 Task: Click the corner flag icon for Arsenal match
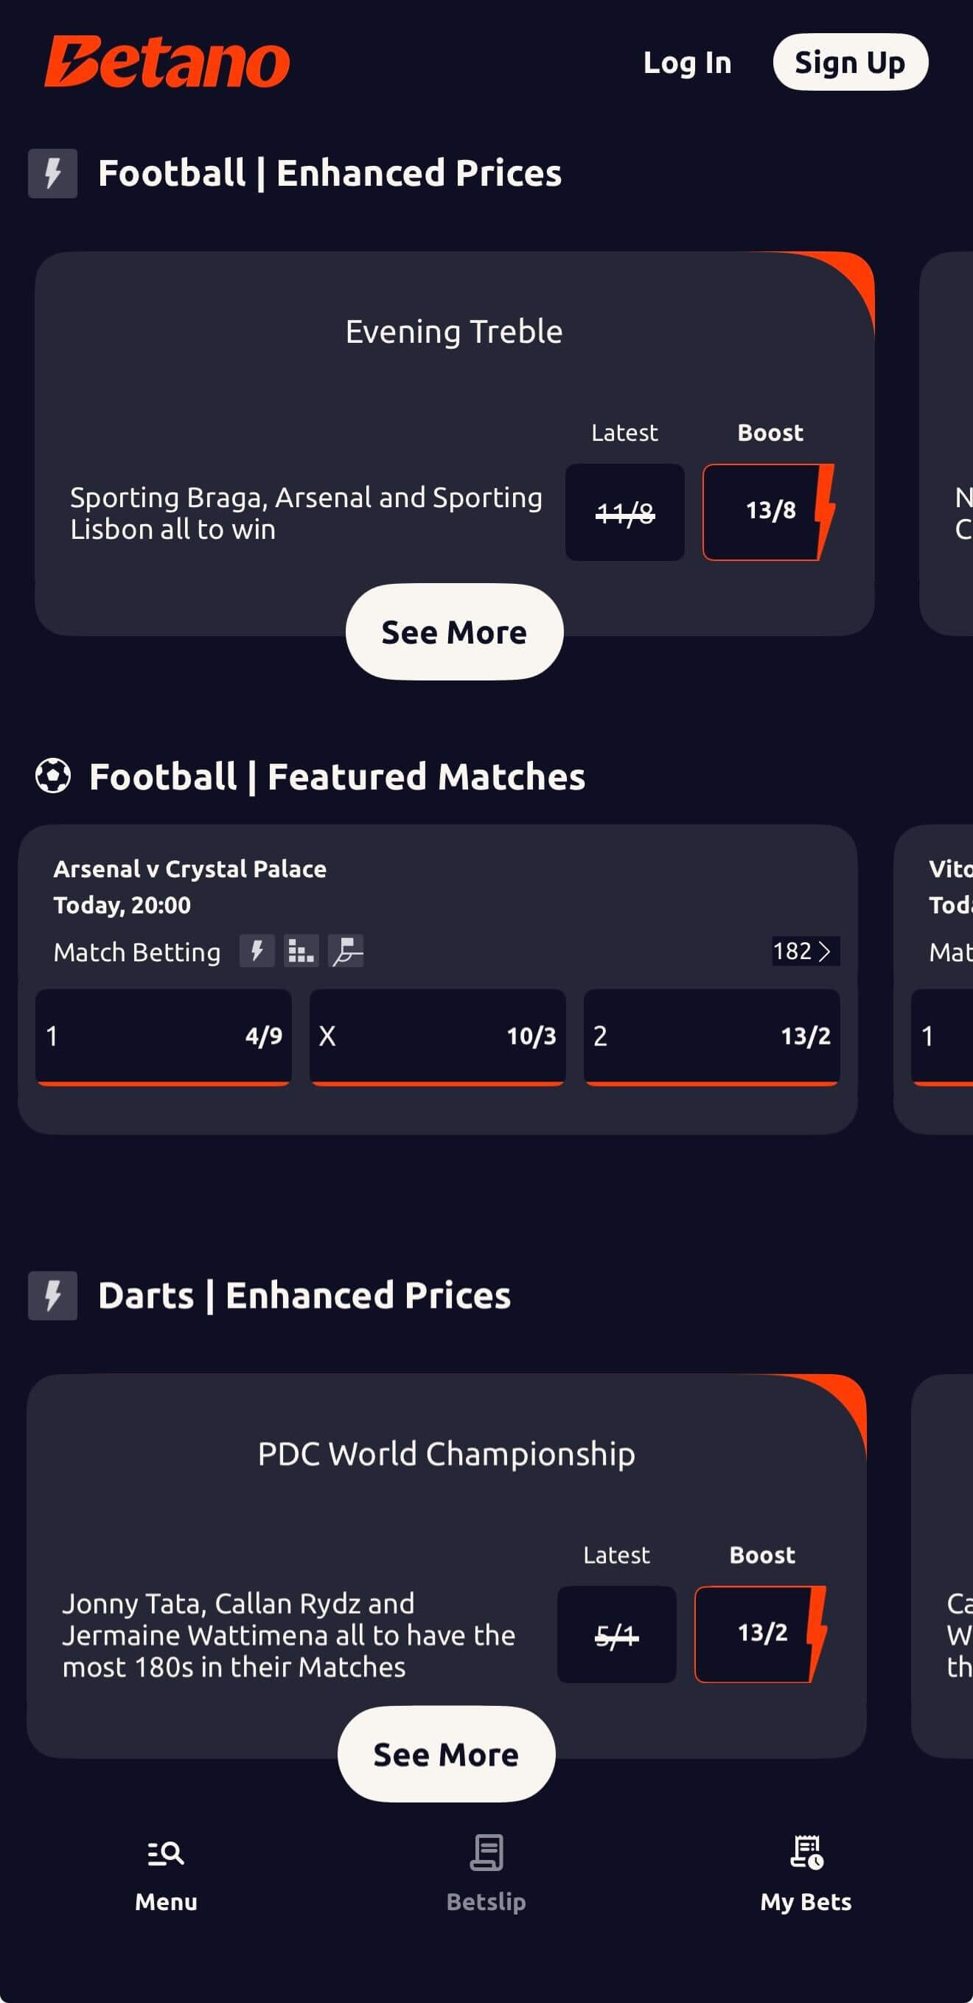pos(346,951)
